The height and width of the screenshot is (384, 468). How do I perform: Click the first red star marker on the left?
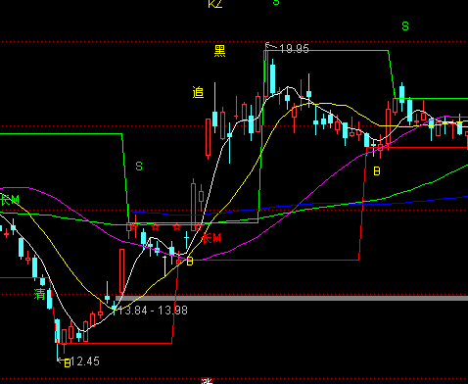coord(134,226)
